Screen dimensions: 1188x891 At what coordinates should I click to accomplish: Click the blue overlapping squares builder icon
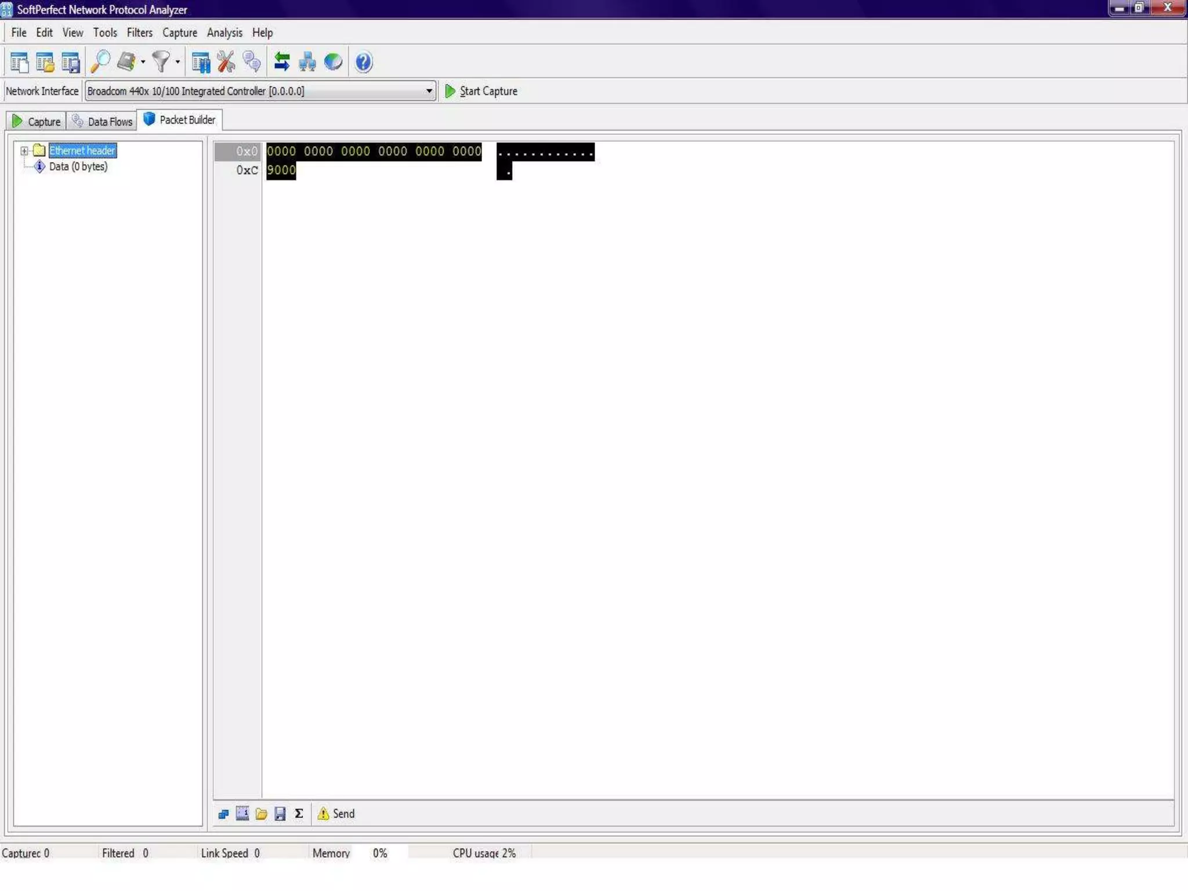click(x=223, y=814)
